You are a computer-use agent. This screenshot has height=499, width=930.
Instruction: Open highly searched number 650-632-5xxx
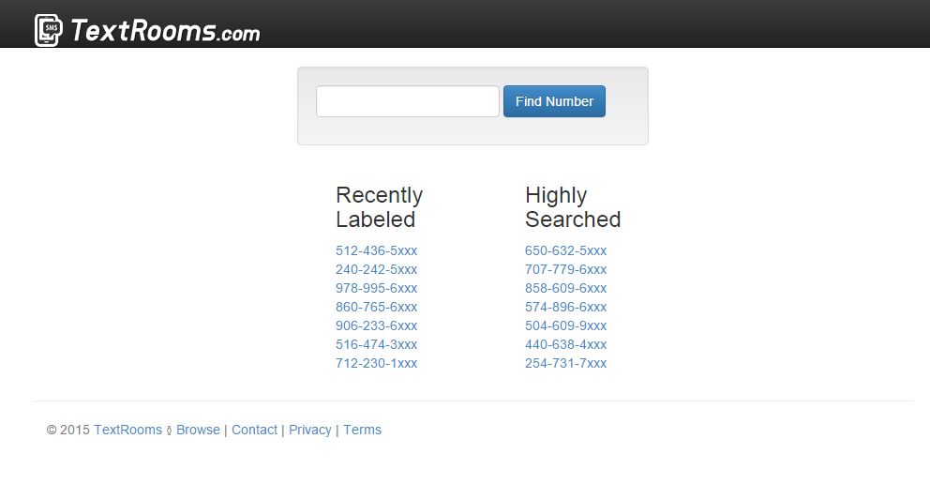(x=565, y=250)
